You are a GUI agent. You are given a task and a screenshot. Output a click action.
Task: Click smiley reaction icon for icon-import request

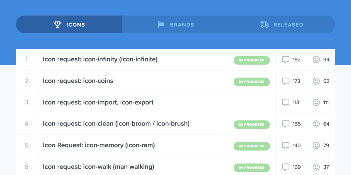click(316, 102)
